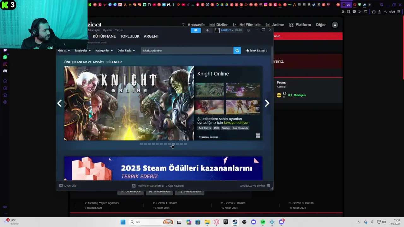Open the player icon in browser sidebar
Viewport: 404px width, 227px height.
point(5,81)
